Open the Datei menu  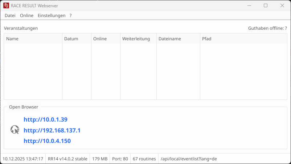click(x=10, y=16)
